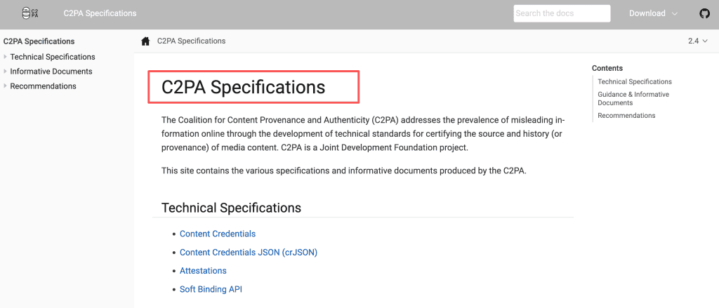Open the Download dropdown menu
The image size is (719, 308).
[x=653, y=13]
